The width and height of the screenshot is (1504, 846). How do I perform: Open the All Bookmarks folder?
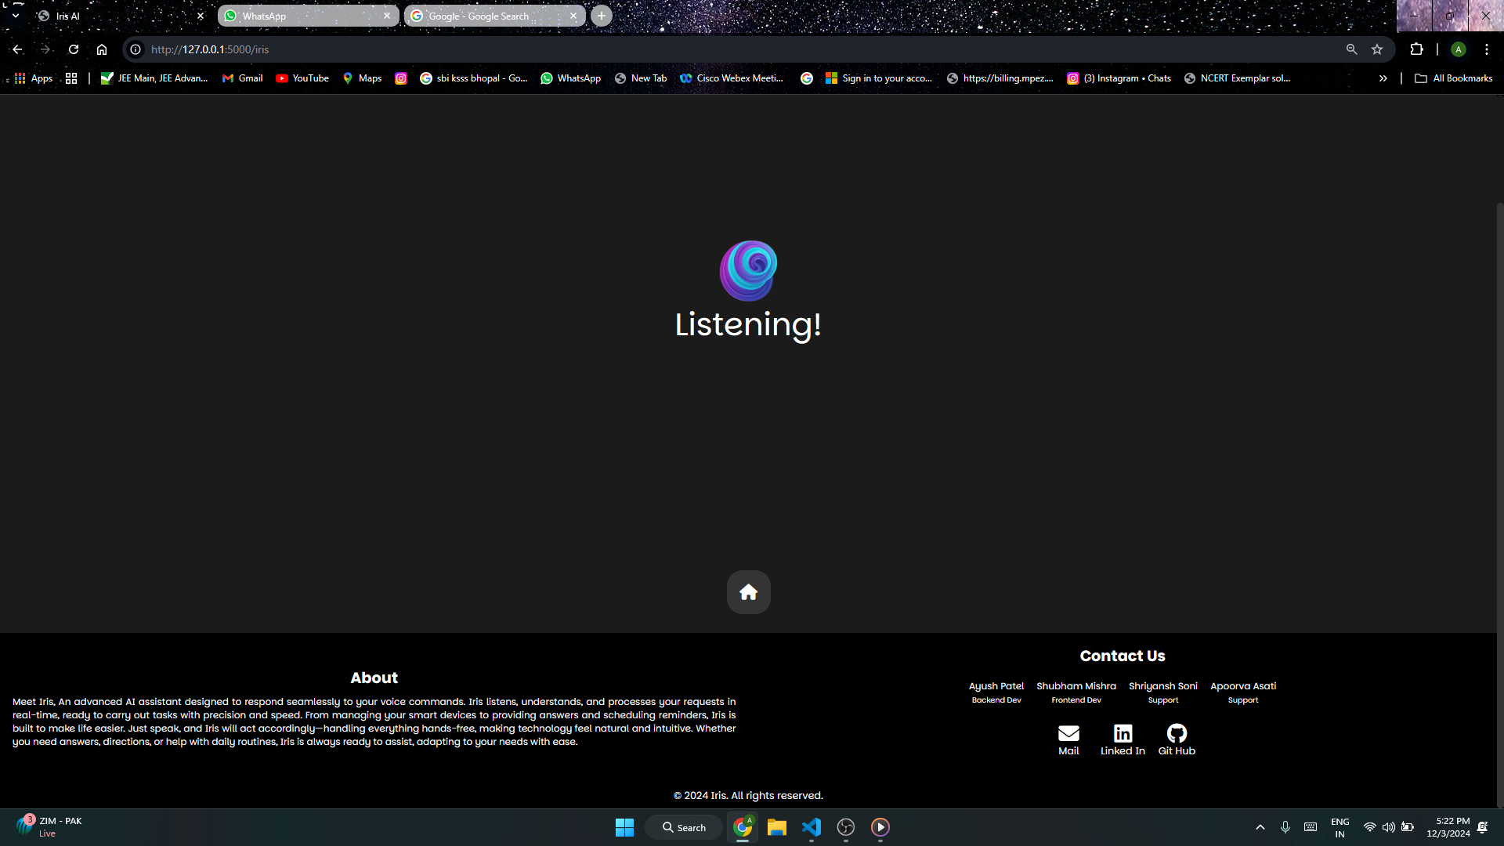tap(1454, 78)
